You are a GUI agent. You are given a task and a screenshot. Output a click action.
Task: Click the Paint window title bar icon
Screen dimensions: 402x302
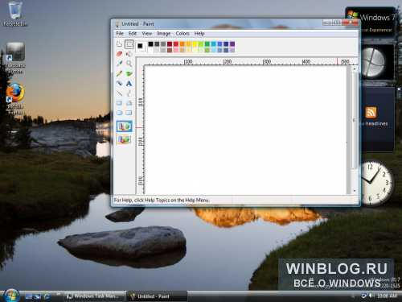click(117, 24)
